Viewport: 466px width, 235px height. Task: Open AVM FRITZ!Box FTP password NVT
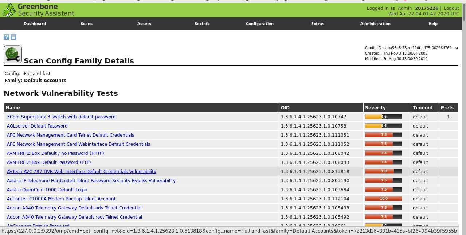tap(49, 162)
